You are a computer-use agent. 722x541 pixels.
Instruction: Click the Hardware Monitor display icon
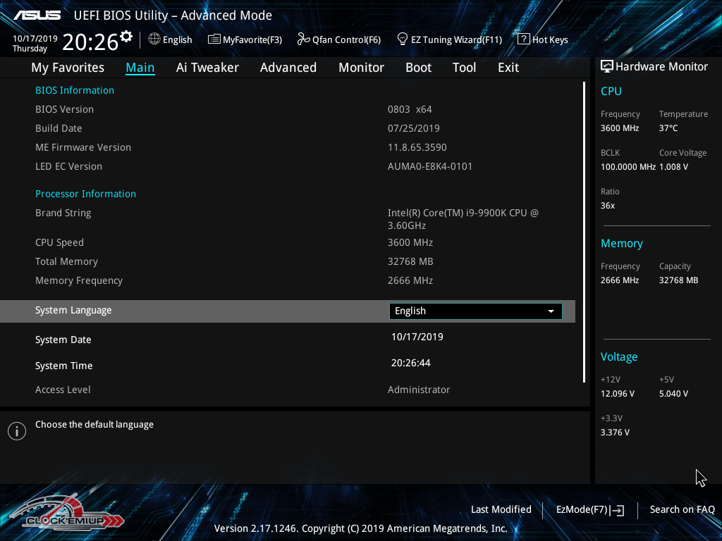(x=606, y=66)
